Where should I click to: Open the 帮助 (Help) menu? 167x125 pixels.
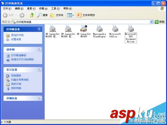[67, 9]
